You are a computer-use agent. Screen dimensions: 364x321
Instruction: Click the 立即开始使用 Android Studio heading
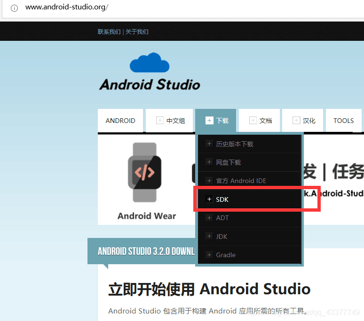pyautogui.click(x=209, y=289)
